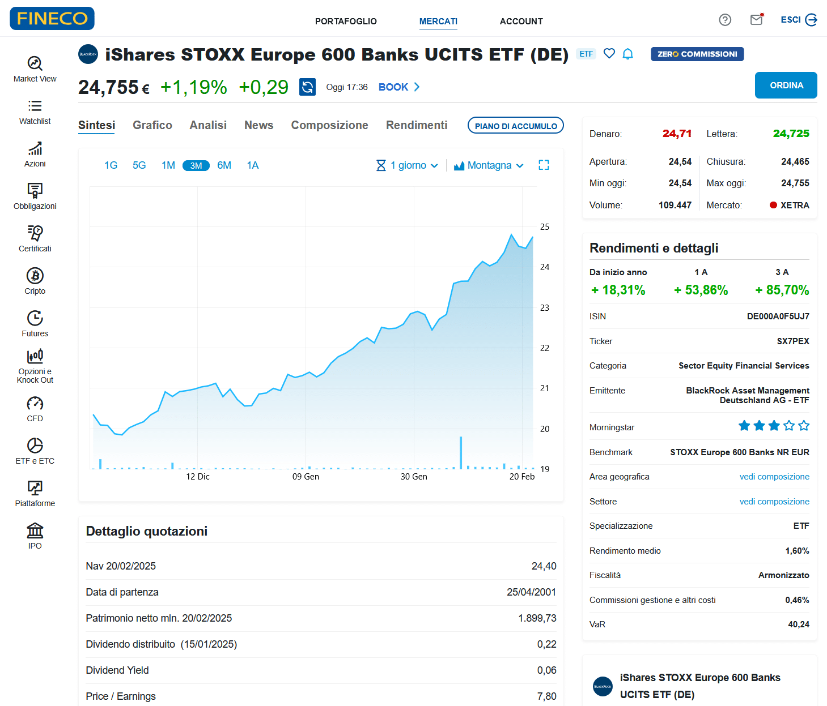Screen dimensions: 827x706
Task: Select the 1M chart range
Action: click(x=168, y=165)
